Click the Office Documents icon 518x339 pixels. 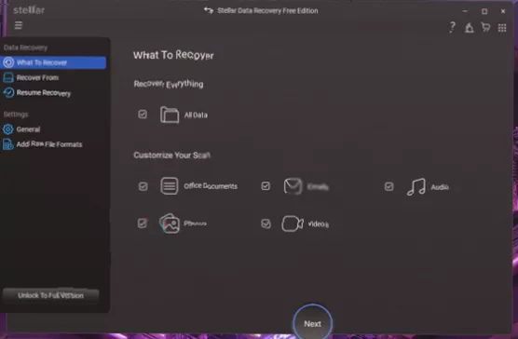click(x=170, y=186)
